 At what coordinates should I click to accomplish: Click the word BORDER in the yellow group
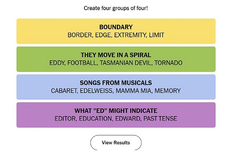click(78, 35)
